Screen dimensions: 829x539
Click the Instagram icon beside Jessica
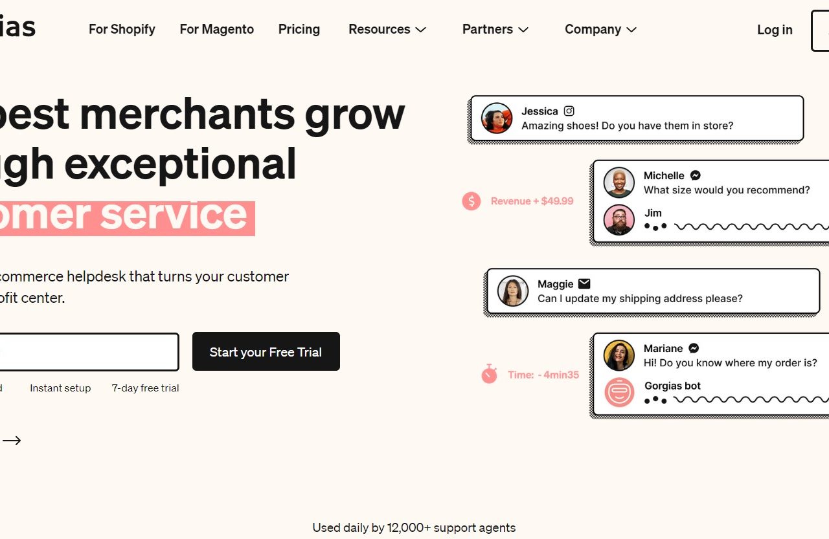point(569,111)
